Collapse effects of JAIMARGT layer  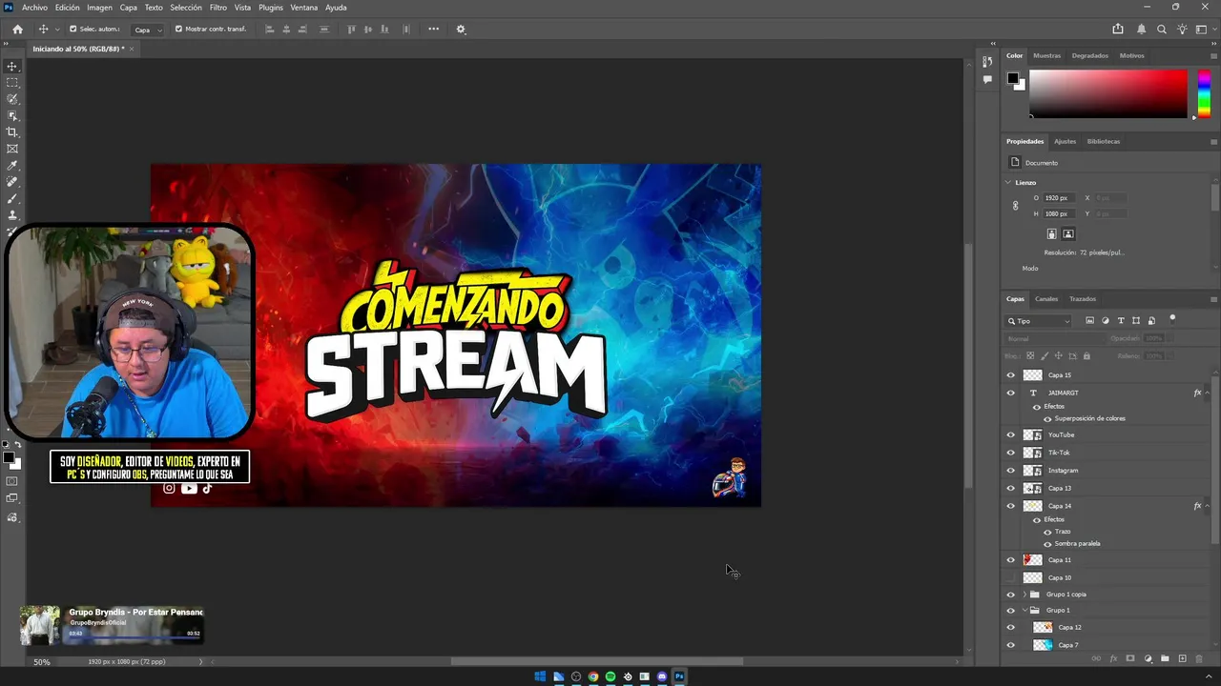[1208, 393]
